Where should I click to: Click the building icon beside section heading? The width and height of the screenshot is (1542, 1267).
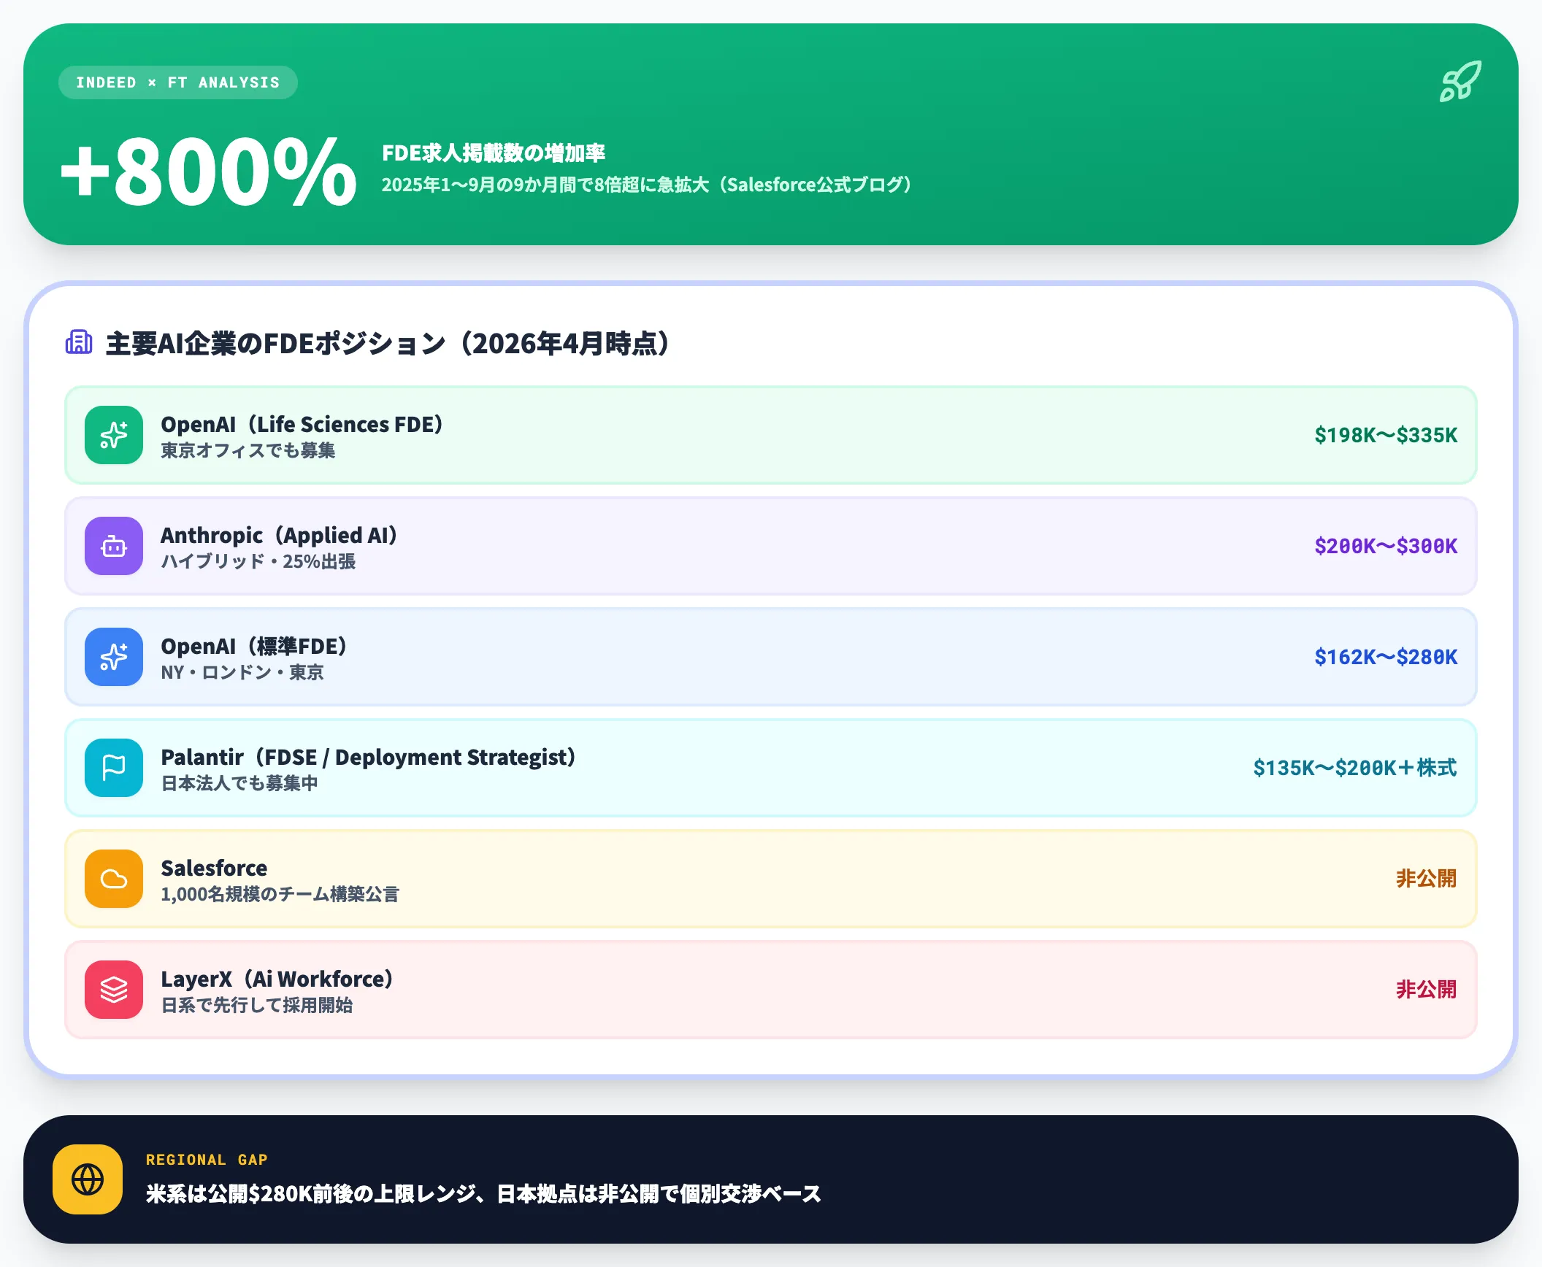[x=79, y=342]
